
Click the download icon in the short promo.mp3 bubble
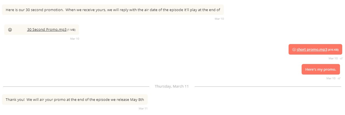(294, 50)
